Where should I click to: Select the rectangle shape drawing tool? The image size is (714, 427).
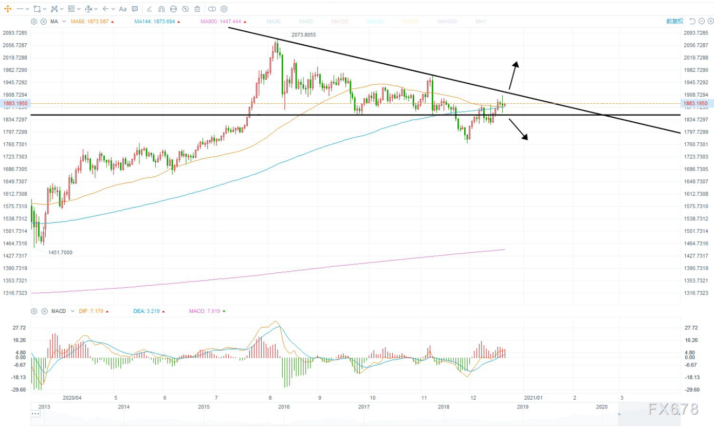(36, 9)
